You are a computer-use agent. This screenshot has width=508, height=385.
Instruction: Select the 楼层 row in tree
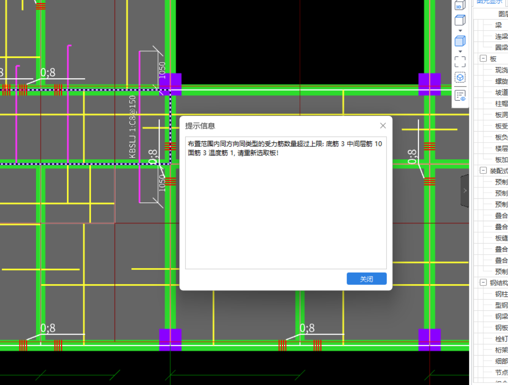click(x=501, y=149)
